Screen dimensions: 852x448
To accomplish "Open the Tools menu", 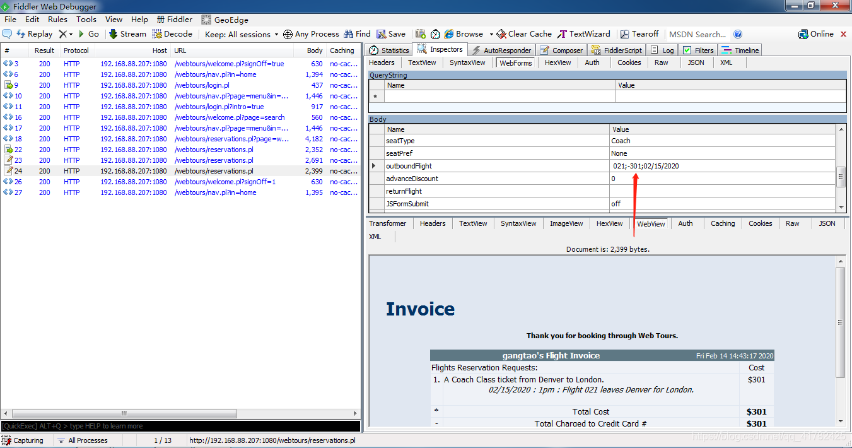I will 86,20.
